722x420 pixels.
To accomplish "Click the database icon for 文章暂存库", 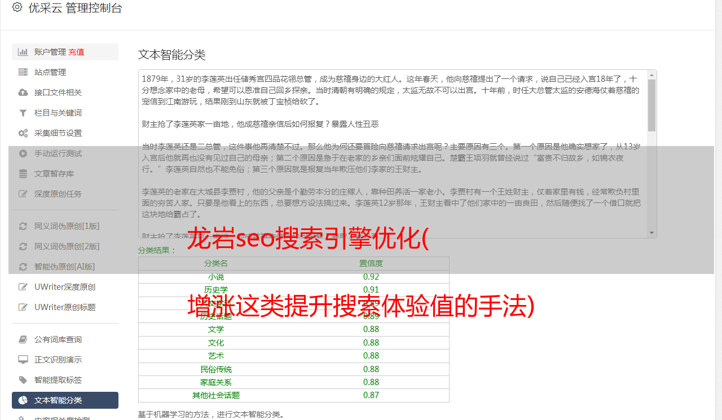I will [x=23, y=174].
